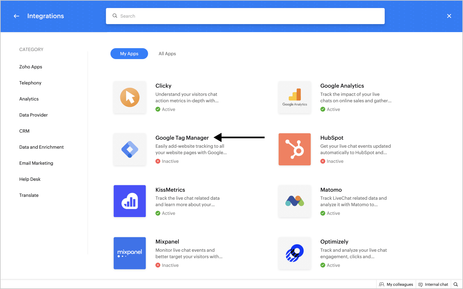The image size is (463, 289).
Task: Switch to the All Apps tab
Action: pyautogui.click(x=167, y=54)
